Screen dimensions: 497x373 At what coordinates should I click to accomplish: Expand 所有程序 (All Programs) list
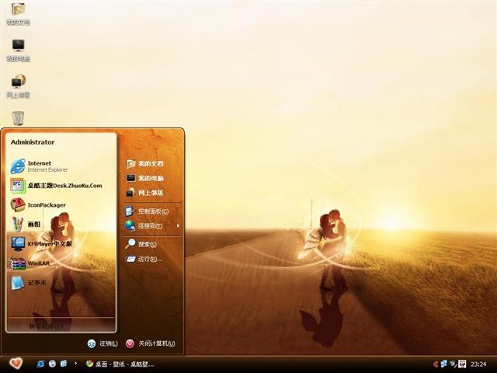coord(47,326)
